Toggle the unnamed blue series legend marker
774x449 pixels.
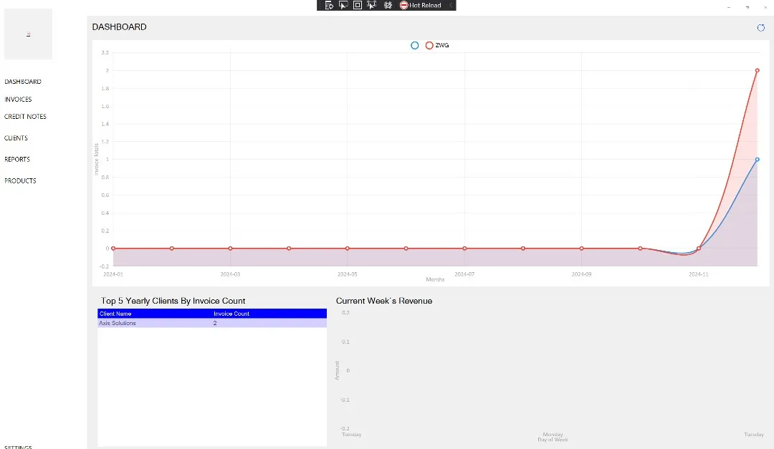(415, 45)
